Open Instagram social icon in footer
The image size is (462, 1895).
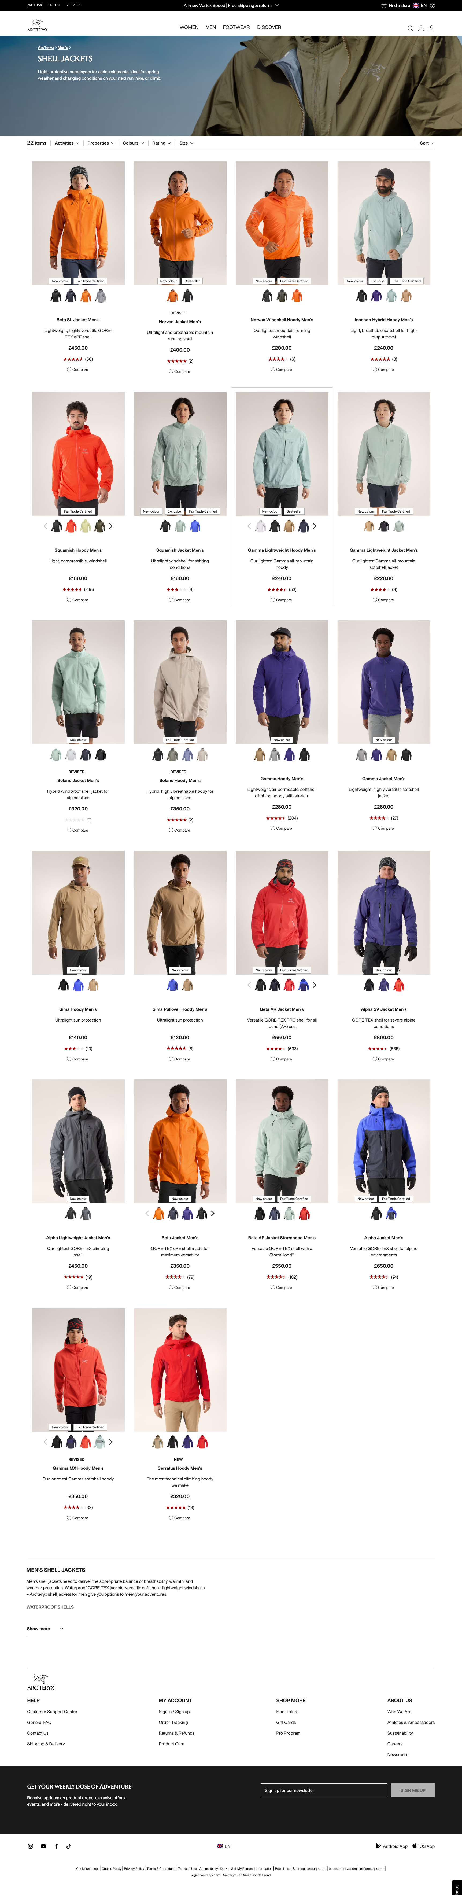[x=30, y=1846]
